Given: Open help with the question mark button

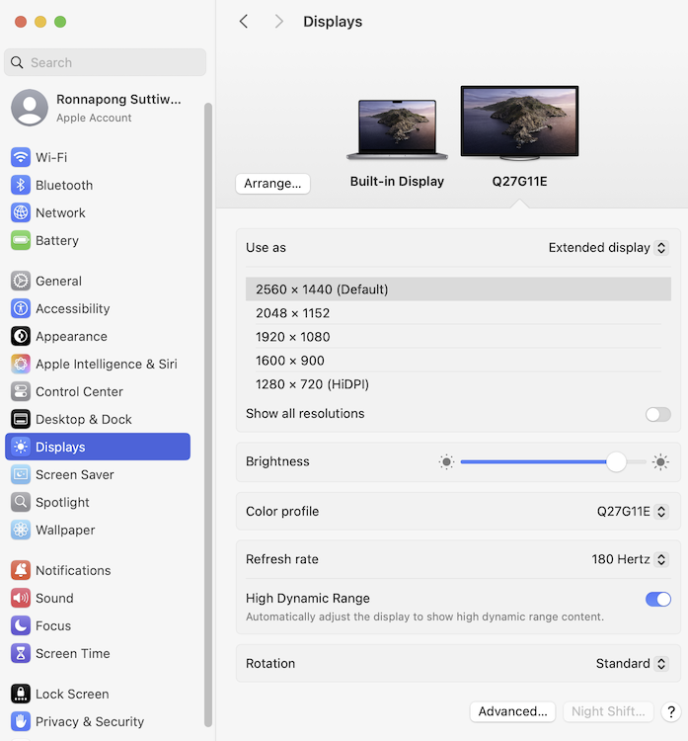Looking at the screenshot, I should pyautogui.click(x=671, y=711).
